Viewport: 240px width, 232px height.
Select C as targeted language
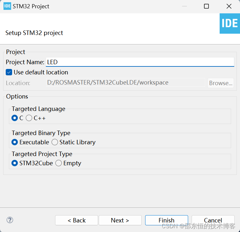pos(15,118)
